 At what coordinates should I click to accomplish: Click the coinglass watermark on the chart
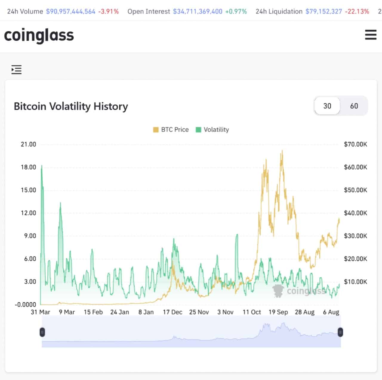[x=300, y=290]
